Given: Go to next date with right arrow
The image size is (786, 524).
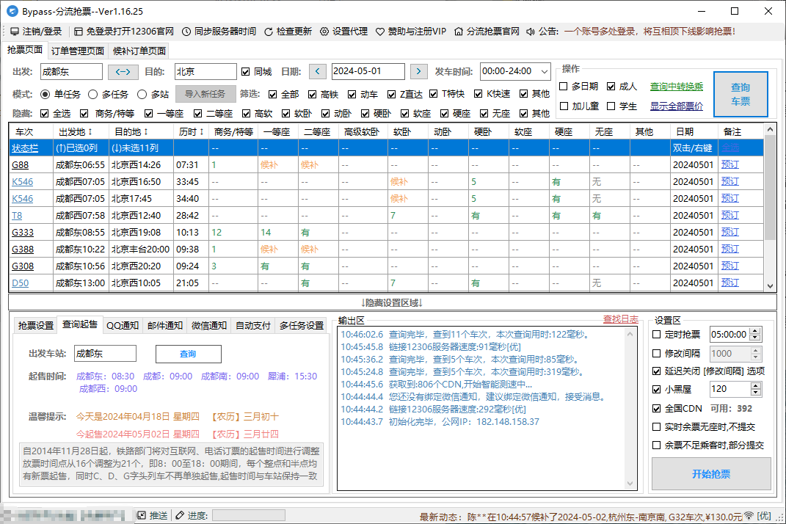Looking at the screenshot, I should point(418,72).
